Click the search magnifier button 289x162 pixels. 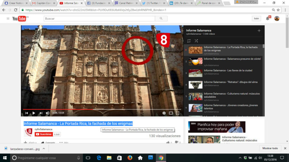click(161, 19)
